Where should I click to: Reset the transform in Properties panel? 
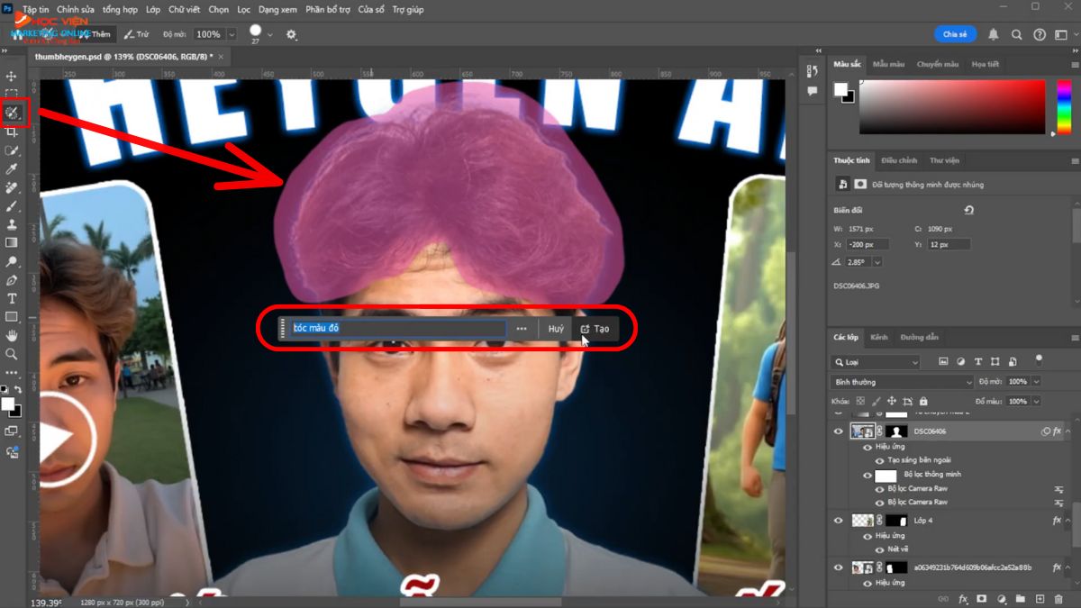(x=968, y=210)
